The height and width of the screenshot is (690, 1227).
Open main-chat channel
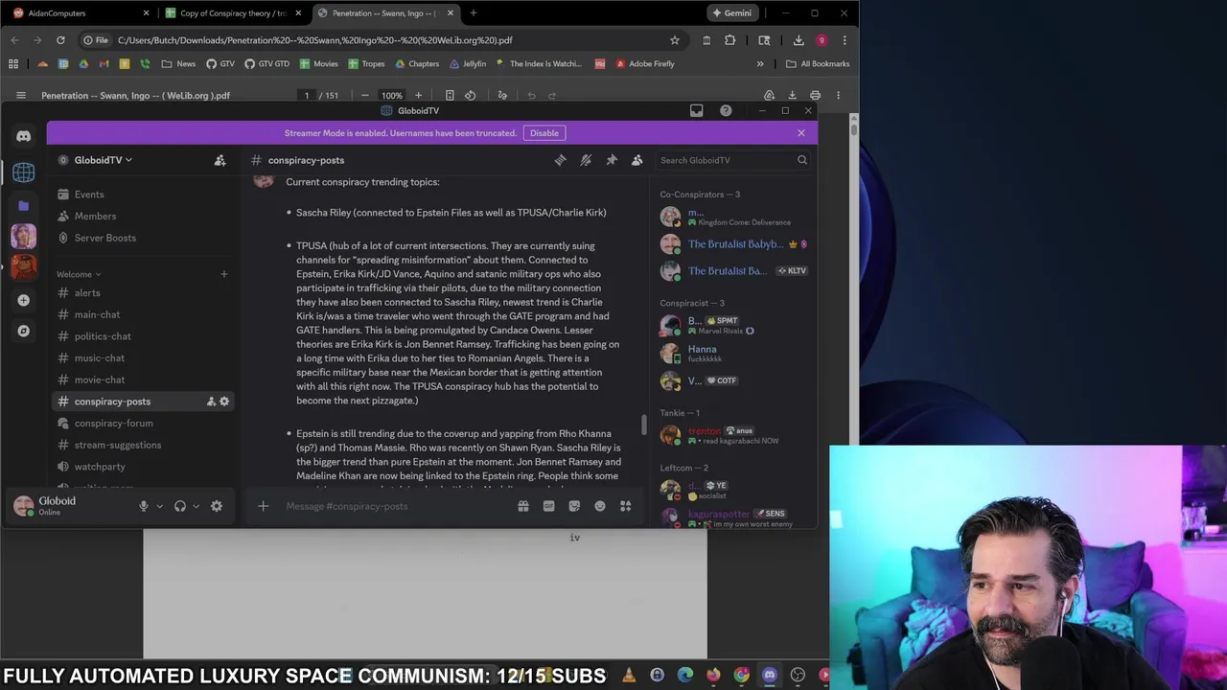tap(142, 314)
